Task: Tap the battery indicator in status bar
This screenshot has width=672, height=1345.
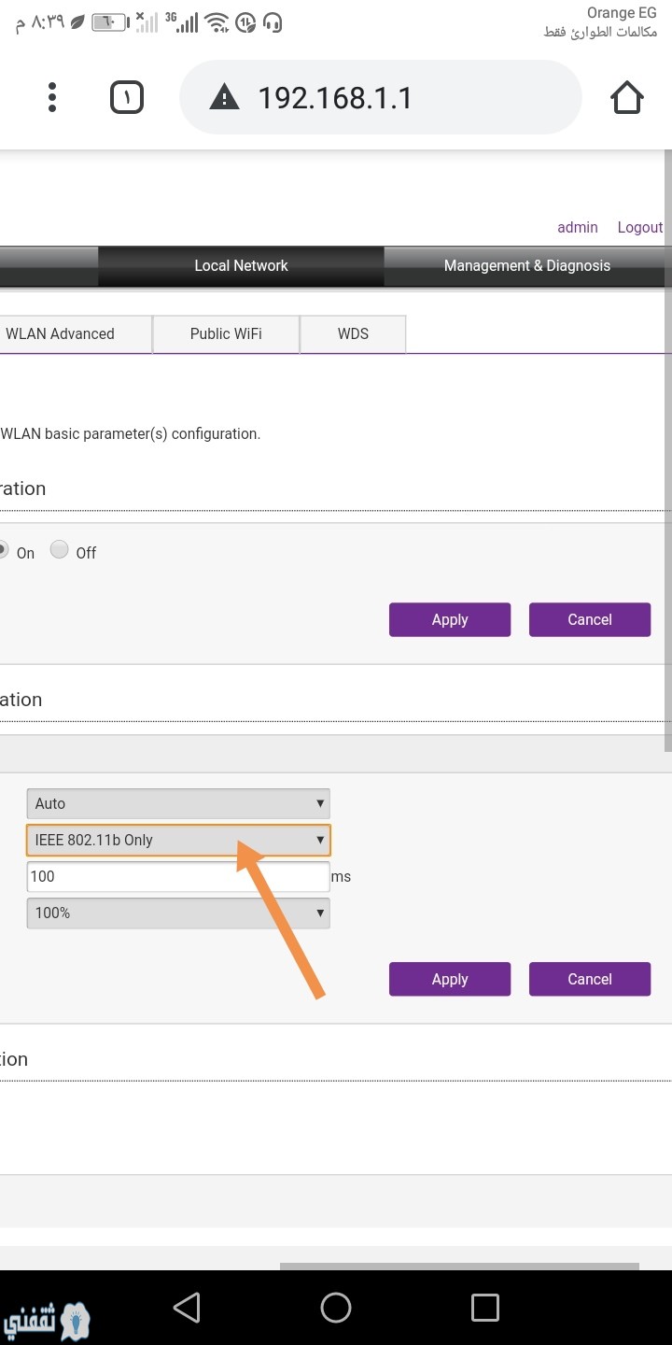Action: [x=110, y=21]
